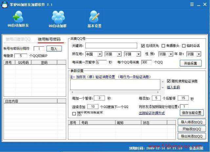Expand the 中国 country dropdown
210x152 pixels.
pos(100,54)
